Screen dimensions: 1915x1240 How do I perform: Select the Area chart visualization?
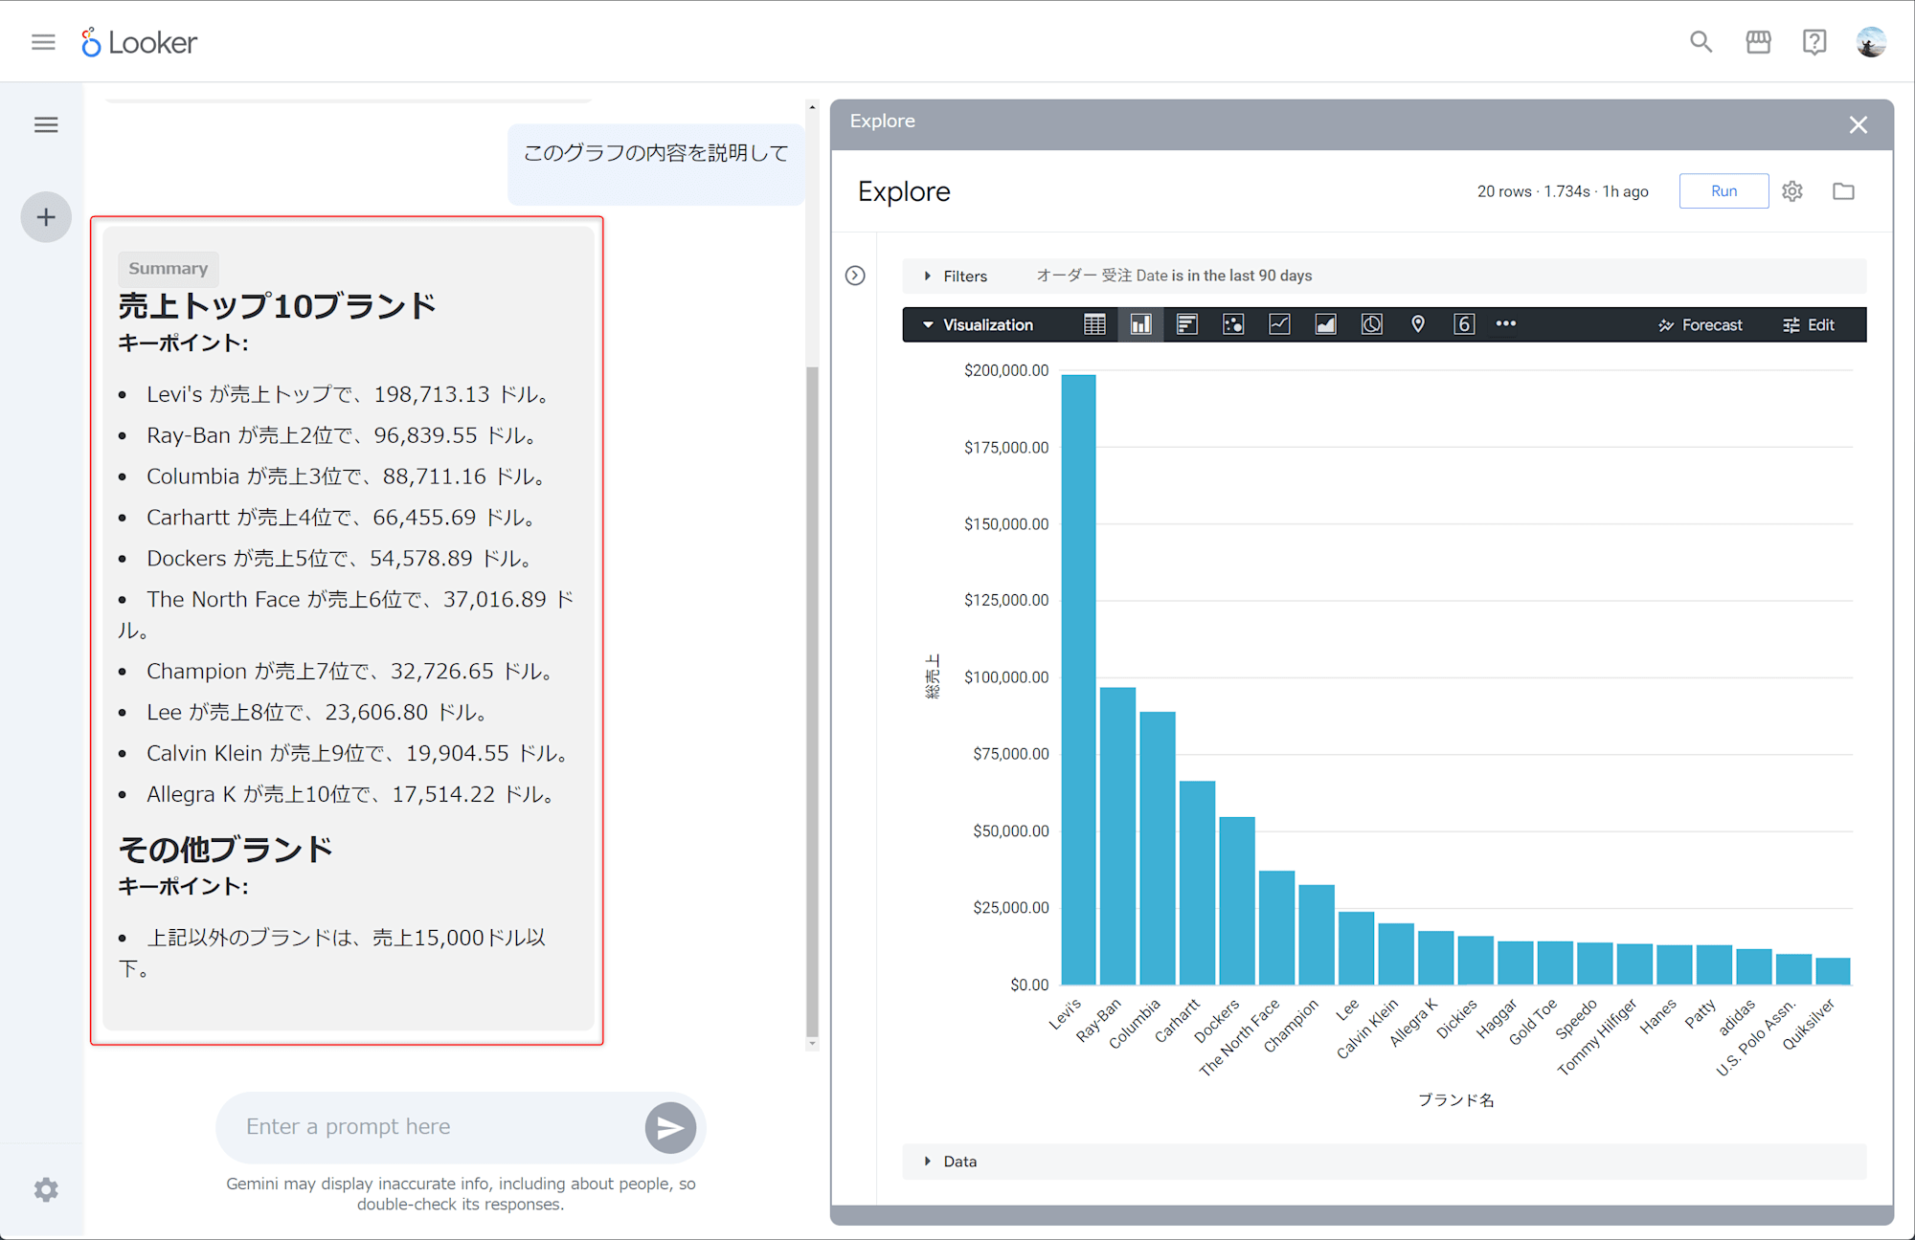[1325, 324]
